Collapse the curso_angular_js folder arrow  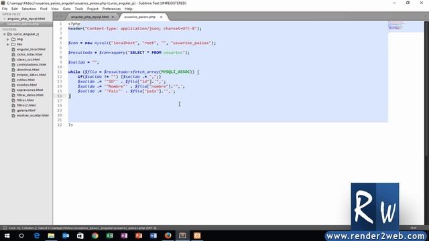[5, 34]
